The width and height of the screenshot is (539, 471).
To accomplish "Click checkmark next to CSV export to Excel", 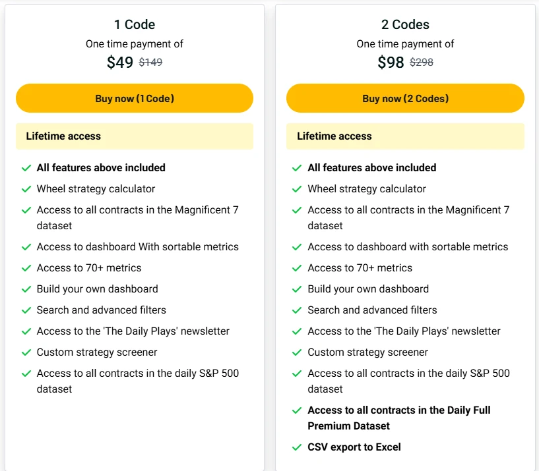I will point(297,447).
